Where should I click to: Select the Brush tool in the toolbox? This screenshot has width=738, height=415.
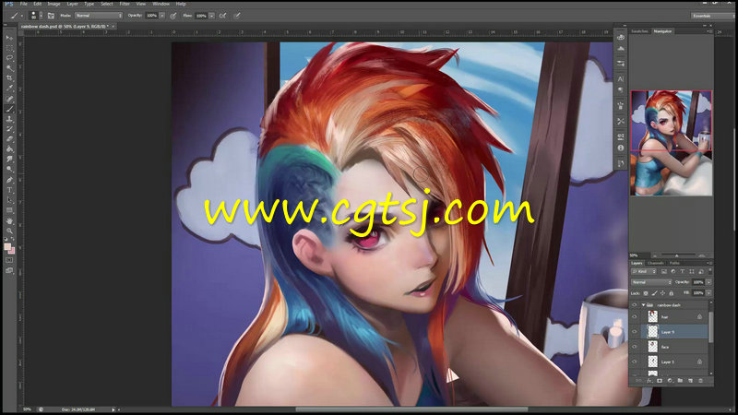[9, 109]
